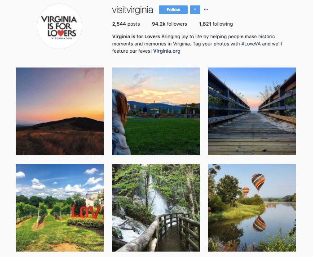The image size is (313, 257).
Task: Click the bold Virginia is for Lovers name
Action: pyautogui.click(x=136, y=36)
